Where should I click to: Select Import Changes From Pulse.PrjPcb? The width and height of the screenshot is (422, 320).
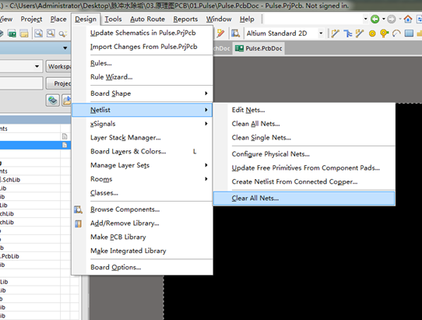[142, 47]
